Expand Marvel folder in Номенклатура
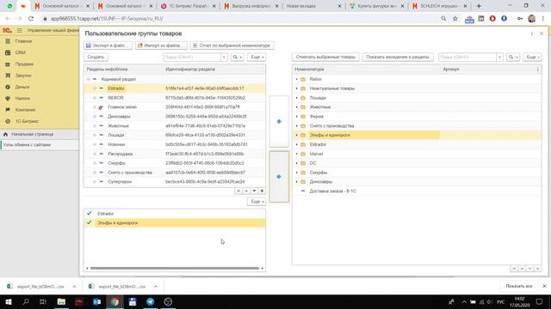551x309 pixels. [x=296, y=154]
